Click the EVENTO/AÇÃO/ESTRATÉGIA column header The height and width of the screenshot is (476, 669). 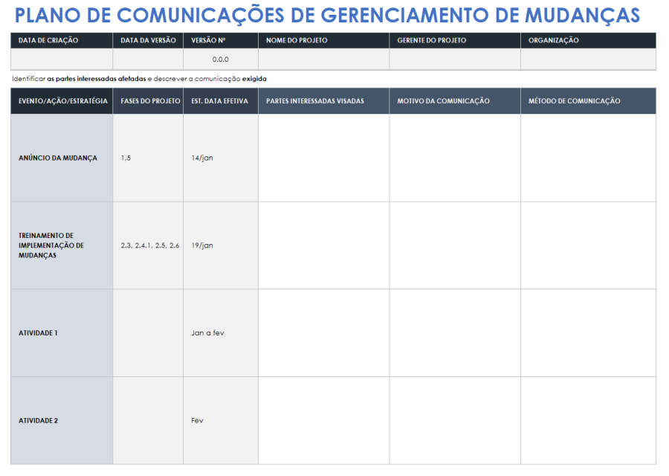(x=60, y=101)
